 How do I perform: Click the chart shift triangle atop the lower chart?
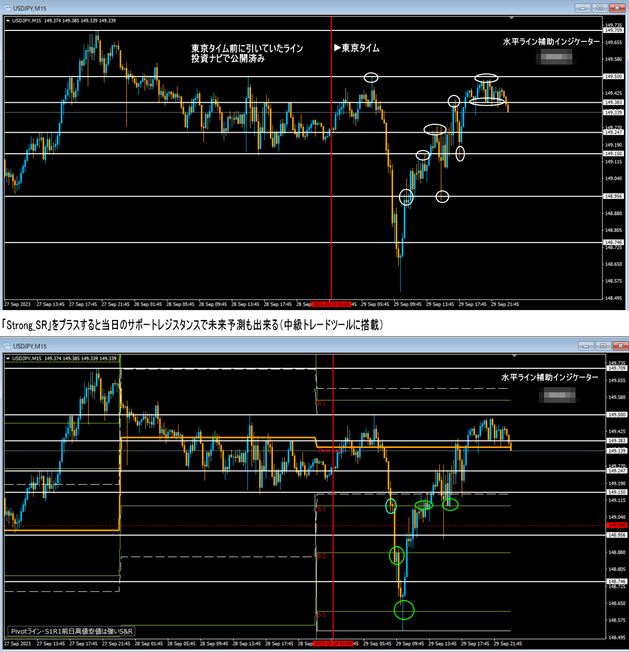pos(515,356)
